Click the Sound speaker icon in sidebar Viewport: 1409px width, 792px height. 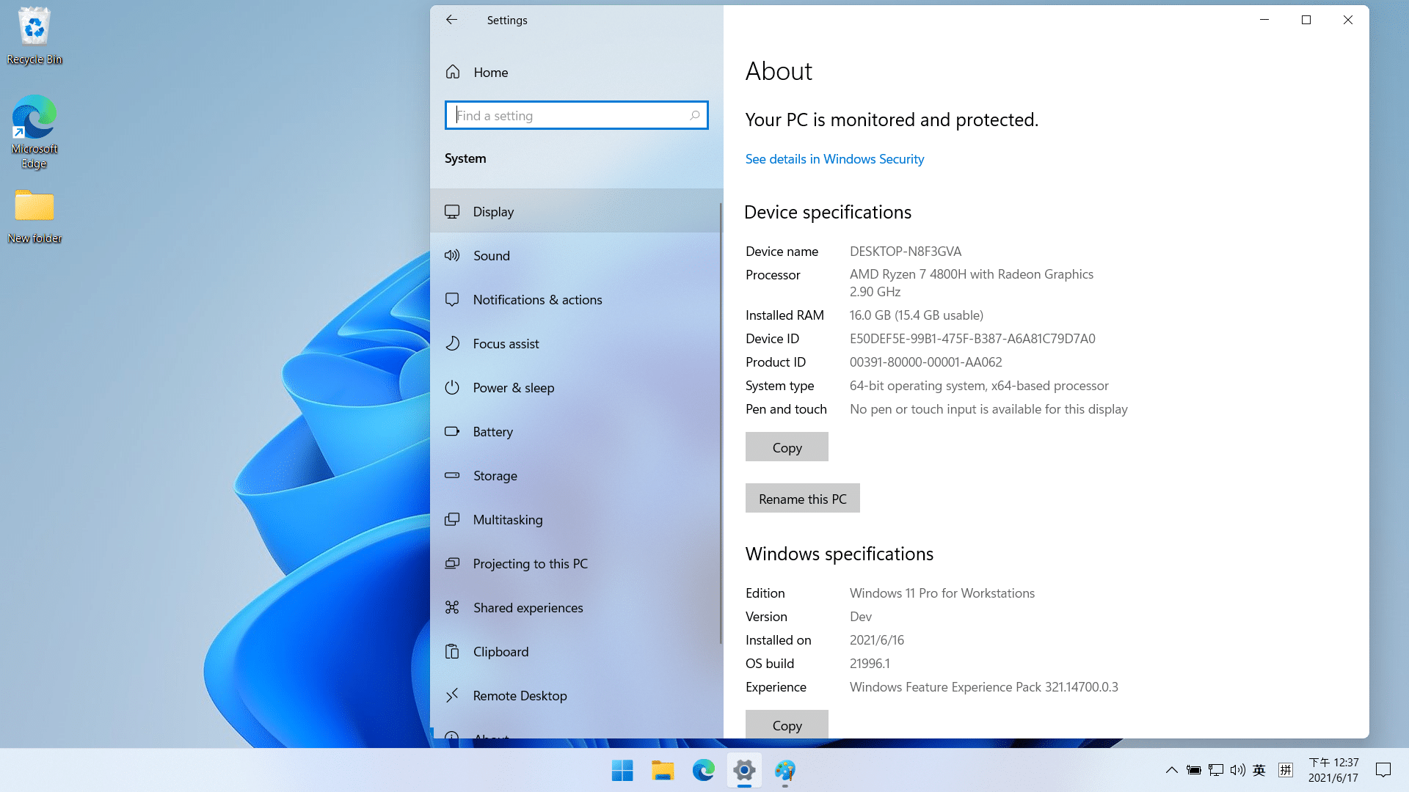pos(452,255)
